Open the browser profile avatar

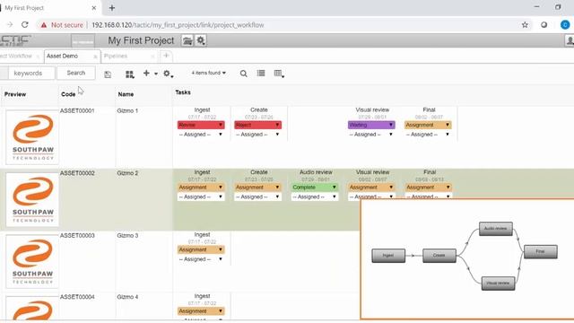565,25
